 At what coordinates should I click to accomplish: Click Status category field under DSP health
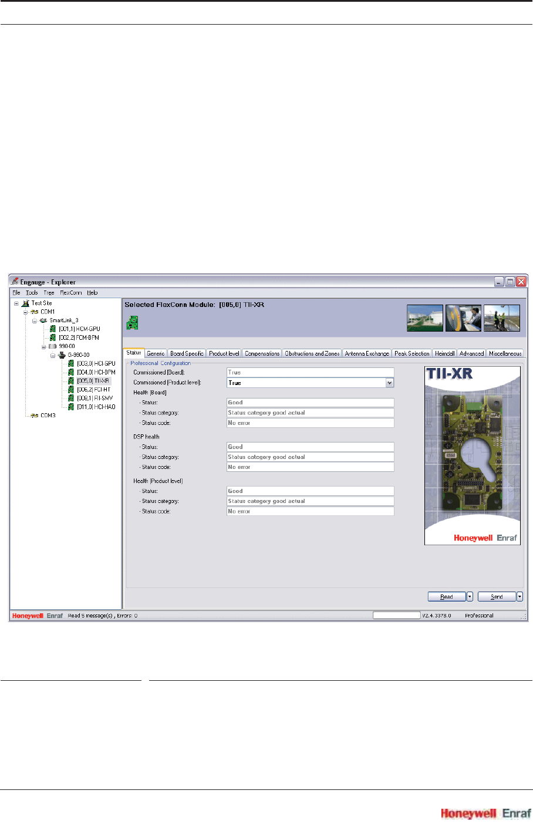(x=311, y=457)
